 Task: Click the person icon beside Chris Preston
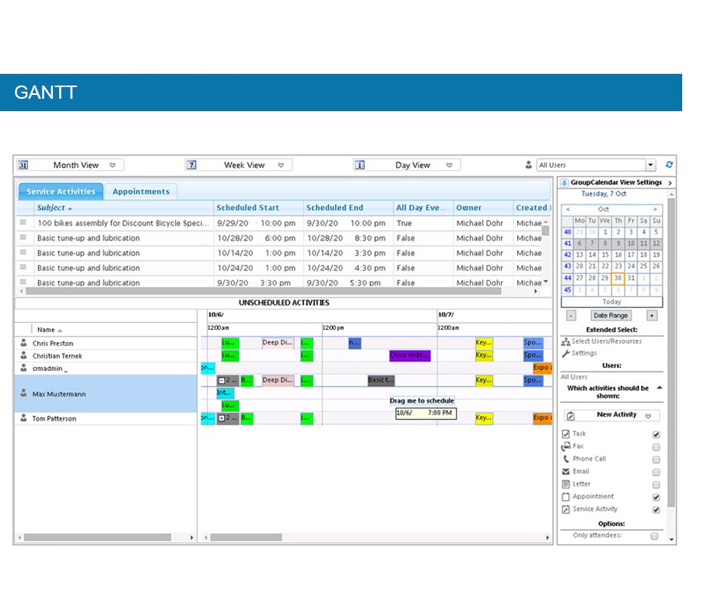click(x=24, y=343)
